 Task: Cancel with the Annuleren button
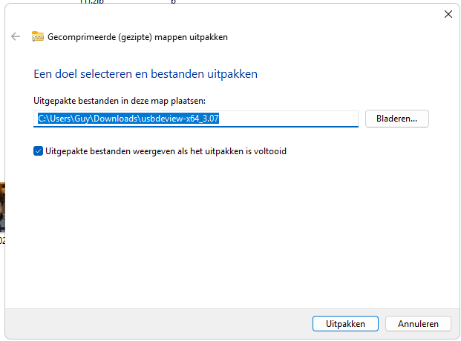click(x=418, y=323)
